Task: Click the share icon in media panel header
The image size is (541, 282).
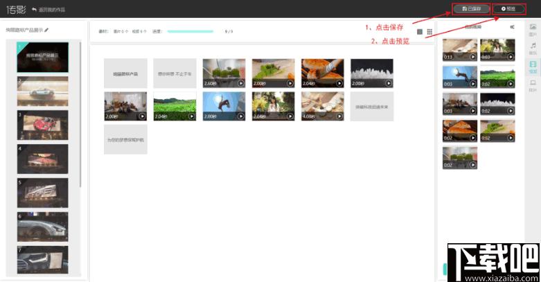Action: tap(512, 27)
